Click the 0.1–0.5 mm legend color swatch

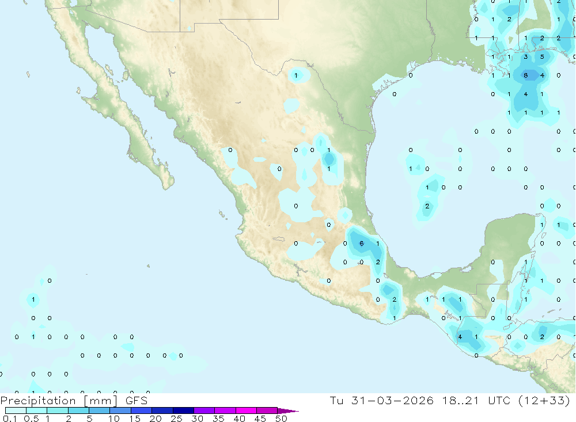(x=16, y=410)
